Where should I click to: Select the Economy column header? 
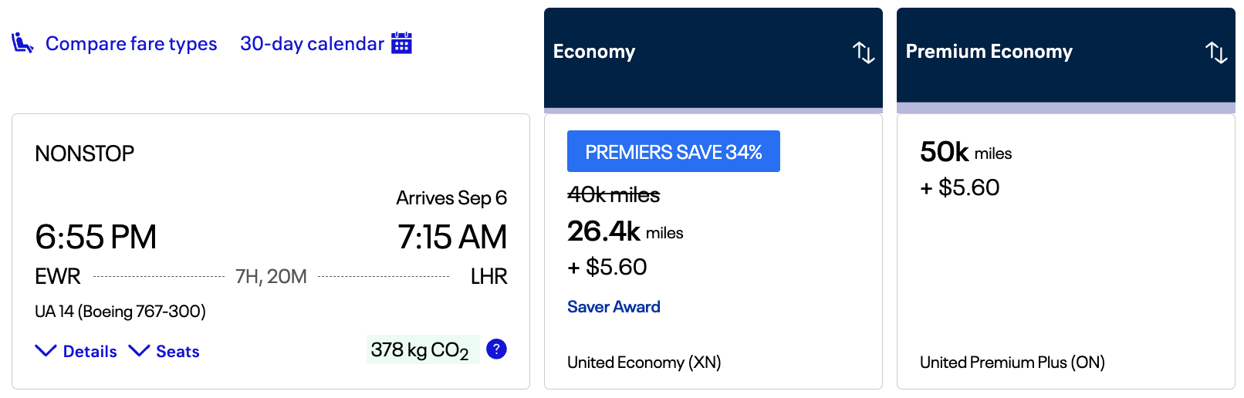pos(594,52)
